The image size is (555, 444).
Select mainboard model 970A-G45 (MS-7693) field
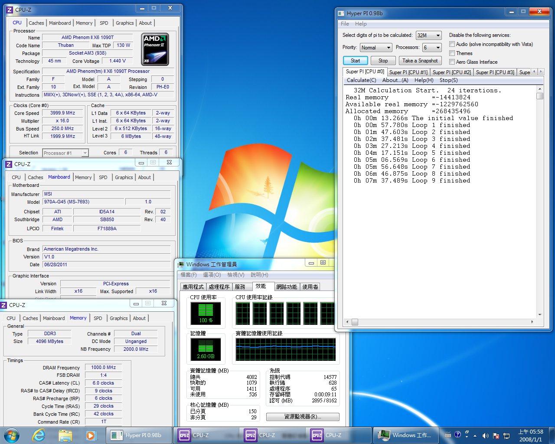(x=83, y=202)
